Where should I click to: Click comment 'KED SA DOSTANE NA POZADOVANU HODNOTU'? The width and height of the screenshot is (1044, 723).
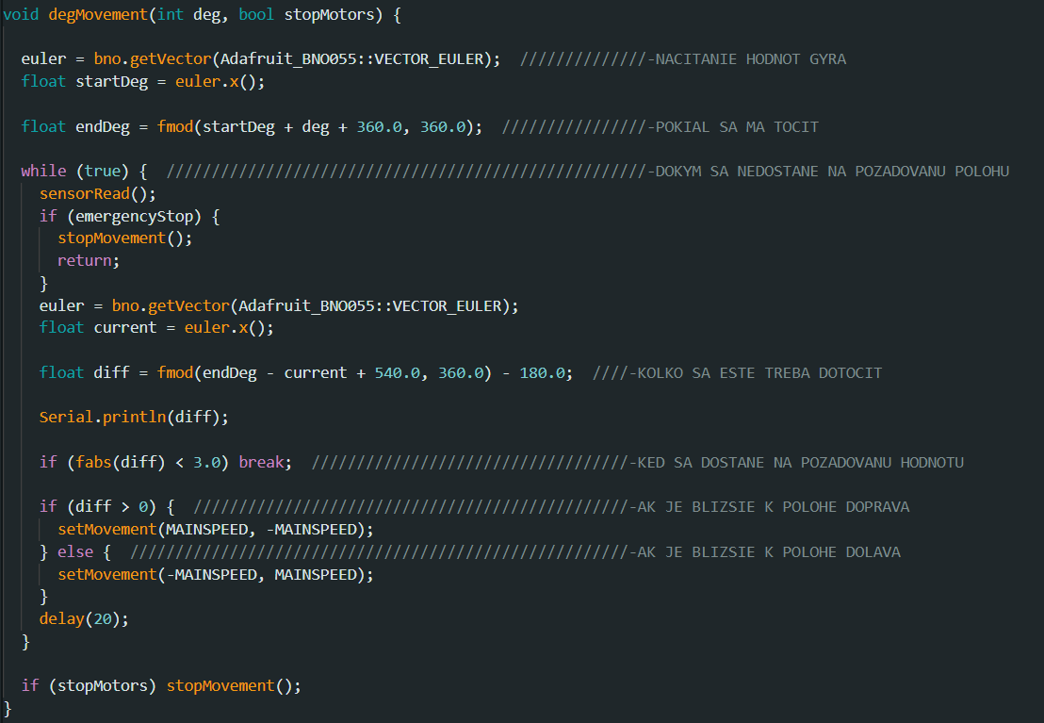(800, 463)
